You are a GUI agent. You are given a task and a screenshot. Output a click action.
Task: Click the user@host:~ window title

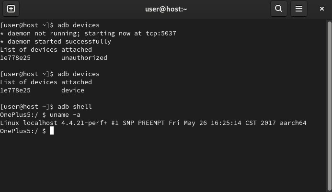166,9
